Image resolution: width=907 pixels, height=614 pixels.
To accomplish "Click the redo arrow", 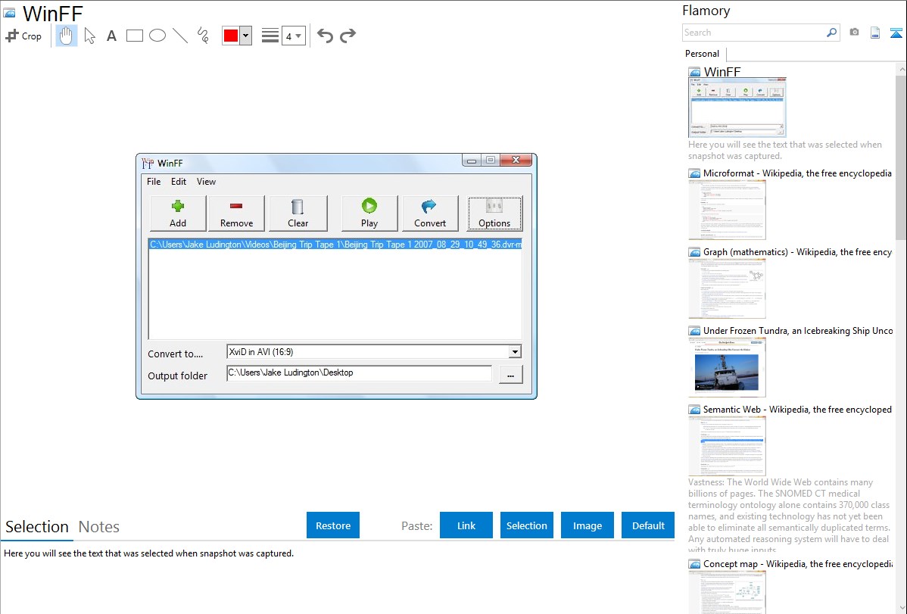I will coord(348,36).
